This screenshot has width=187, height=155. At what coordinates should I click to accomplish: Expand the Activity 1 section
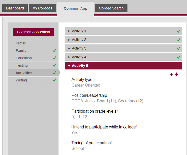pyautogui.click(x=79, y=31)
